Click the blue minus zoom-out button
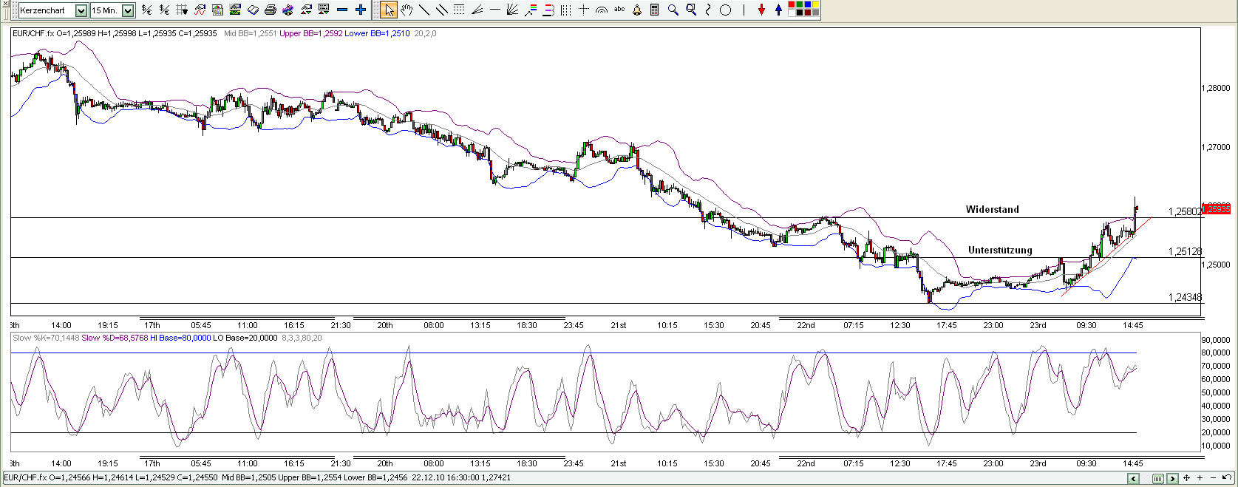 pyautogui.click(x=341, y=10)
